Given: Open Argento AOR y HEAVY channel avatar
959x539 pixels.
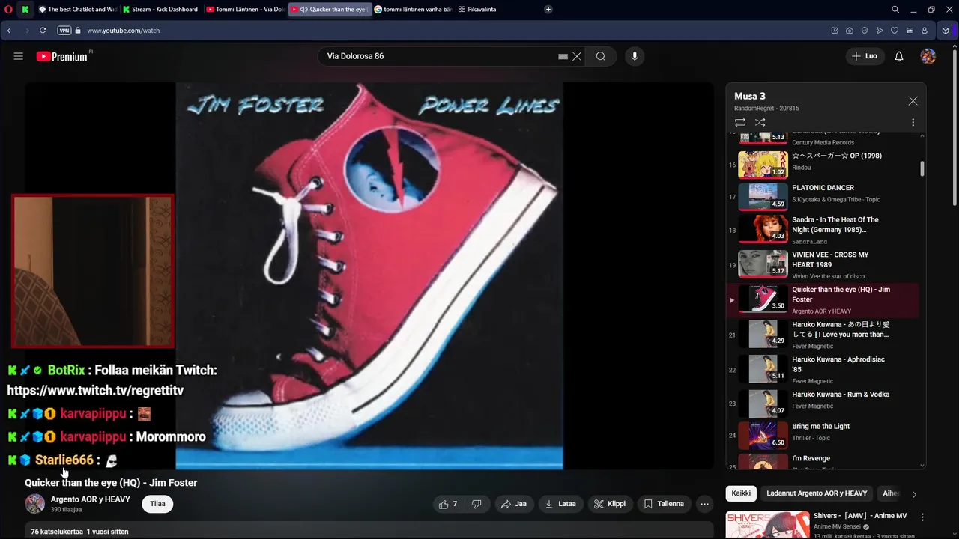Looking at the screenshot, I should [35, 504].
